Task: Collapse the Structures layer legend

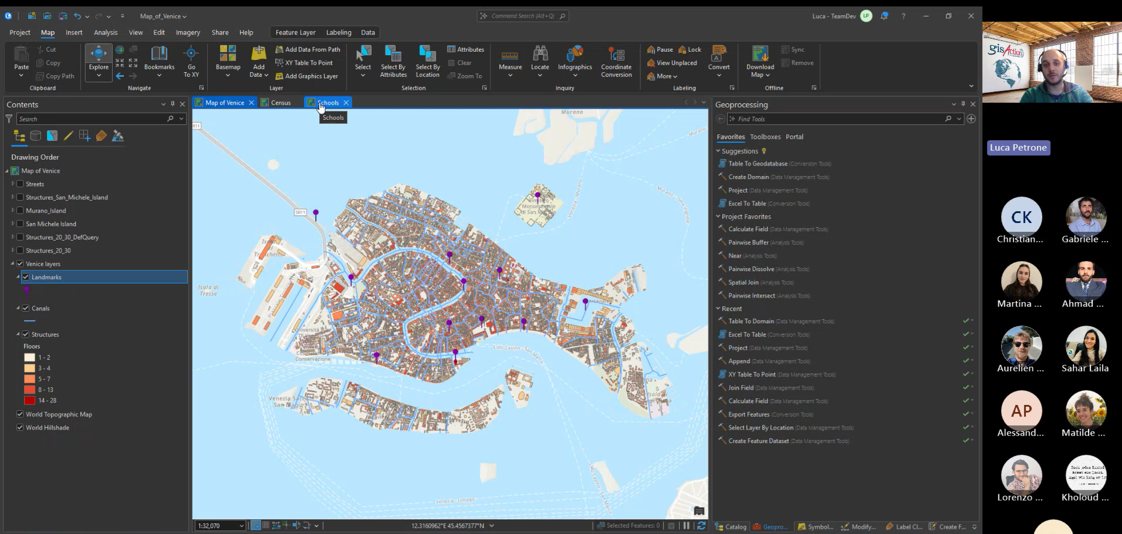Action: 18,334
